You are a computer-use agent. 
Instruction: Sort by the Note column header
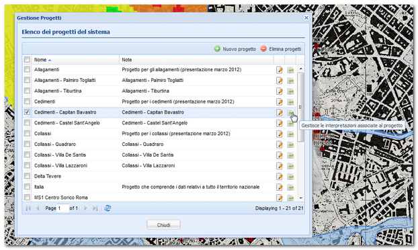point(196,60)
